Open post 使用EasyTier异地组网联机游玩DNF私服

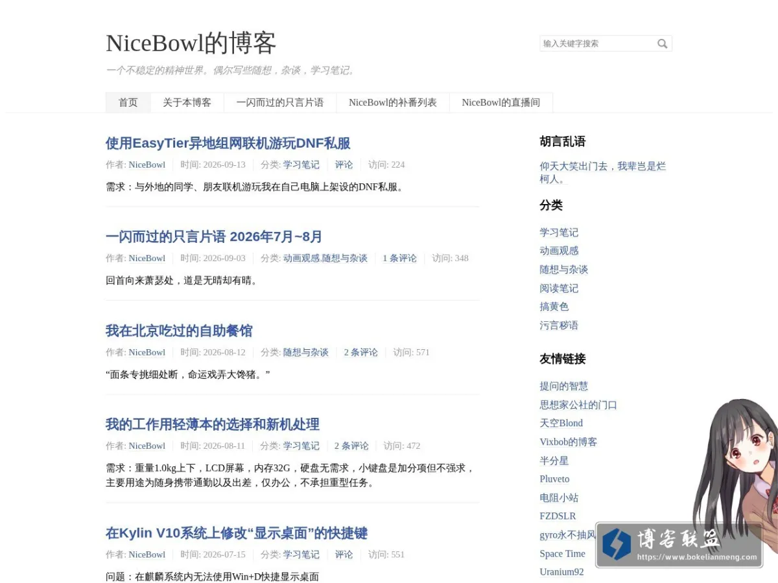[x=228, y=143]
